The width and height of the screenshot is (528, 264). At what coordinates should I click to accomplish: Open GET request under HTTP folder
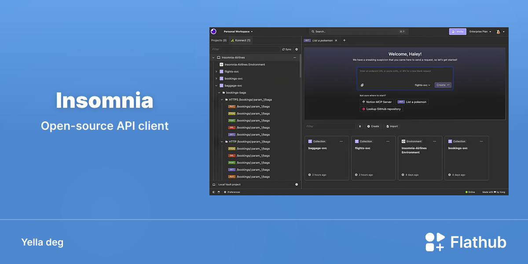(249, 170)
